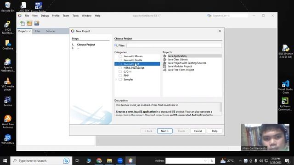294x165 pixels.
Task: Click the Java Free-Form Project icon
Action: coord(164,70)
